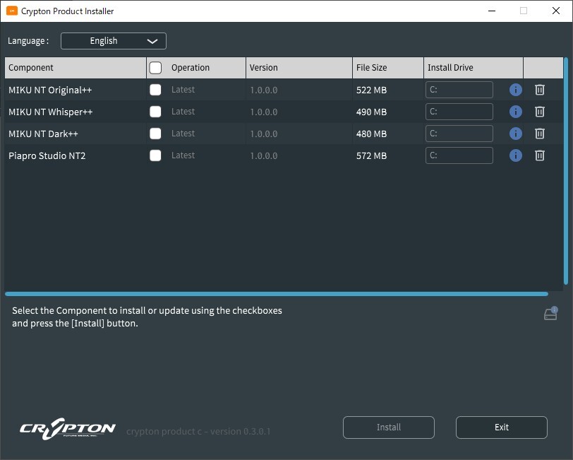Close the Crypton Product Installer window
573x460 pixels.
(x=556, y=11)
